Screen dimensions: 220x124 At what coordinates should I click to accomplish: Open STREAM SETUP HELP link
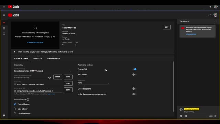[x=35, y=42]
